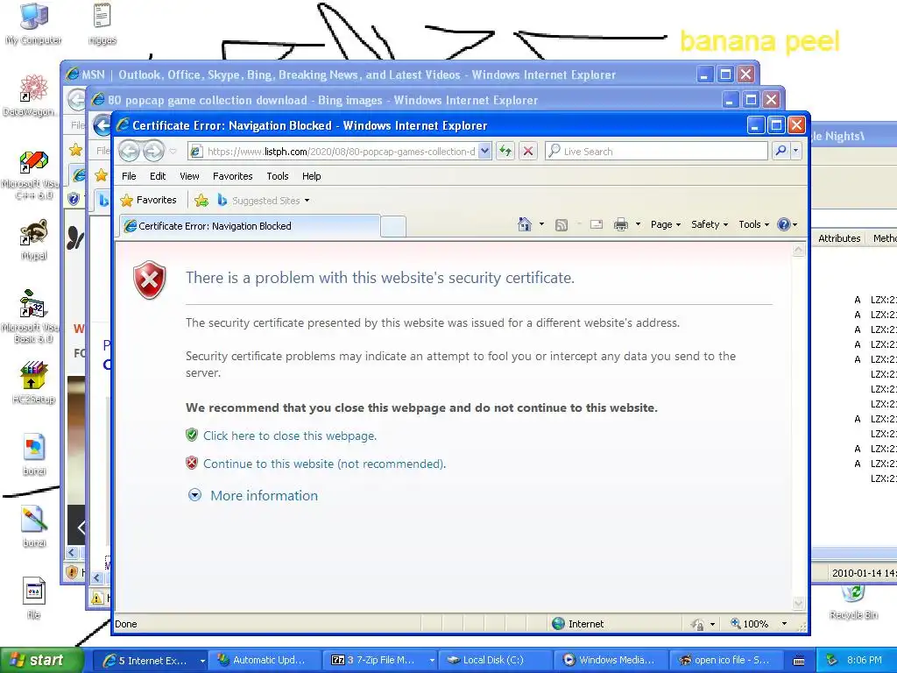Open a new blank tab
897x673 pixels.
tap(393, 227)
